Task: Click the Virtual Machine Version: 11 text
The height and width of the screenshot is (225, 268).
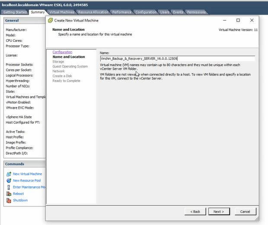Action: [238, 30]
